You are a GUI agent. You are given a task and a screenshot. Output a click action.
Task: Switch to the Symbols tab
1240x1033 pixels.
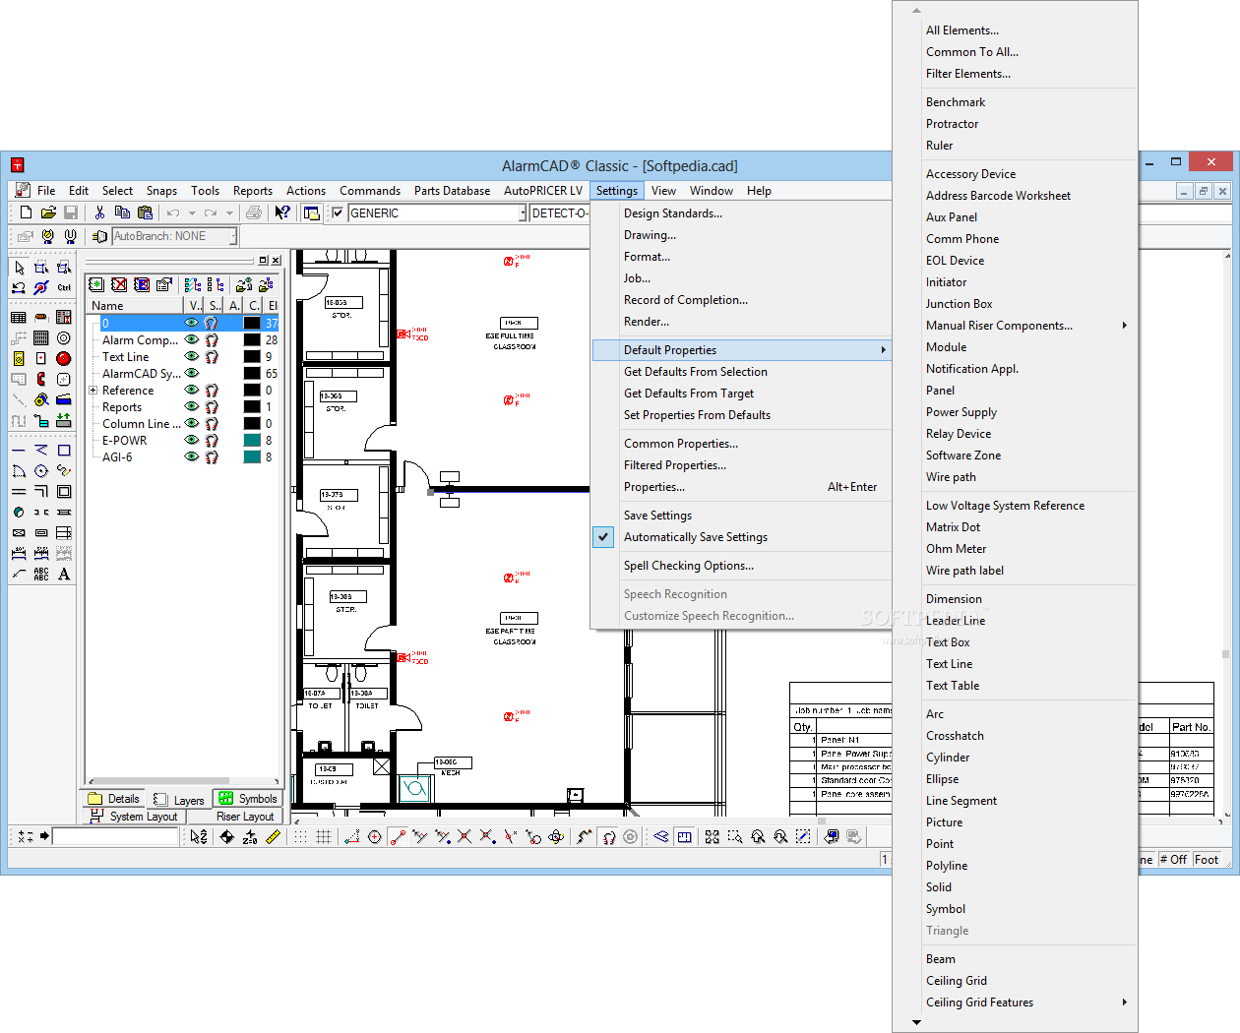pos(248,799)
